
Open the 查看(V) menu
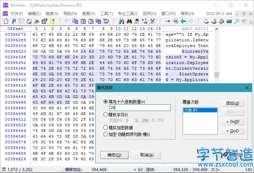point(88,14)
